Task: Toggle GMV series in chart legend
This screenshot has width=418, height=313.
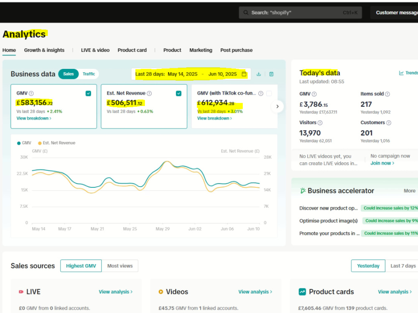Action: [24, 143]
